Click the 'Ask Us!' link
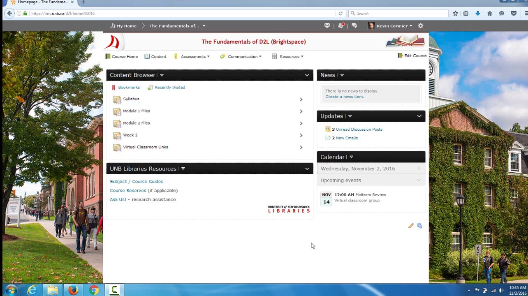The height and width of the screenshot is (296, 528). coord(118,200)
